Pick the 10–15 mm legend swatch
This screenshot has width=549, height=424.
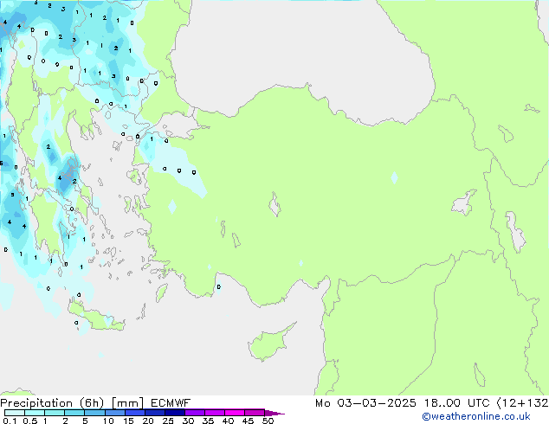(x=115, y=413)
